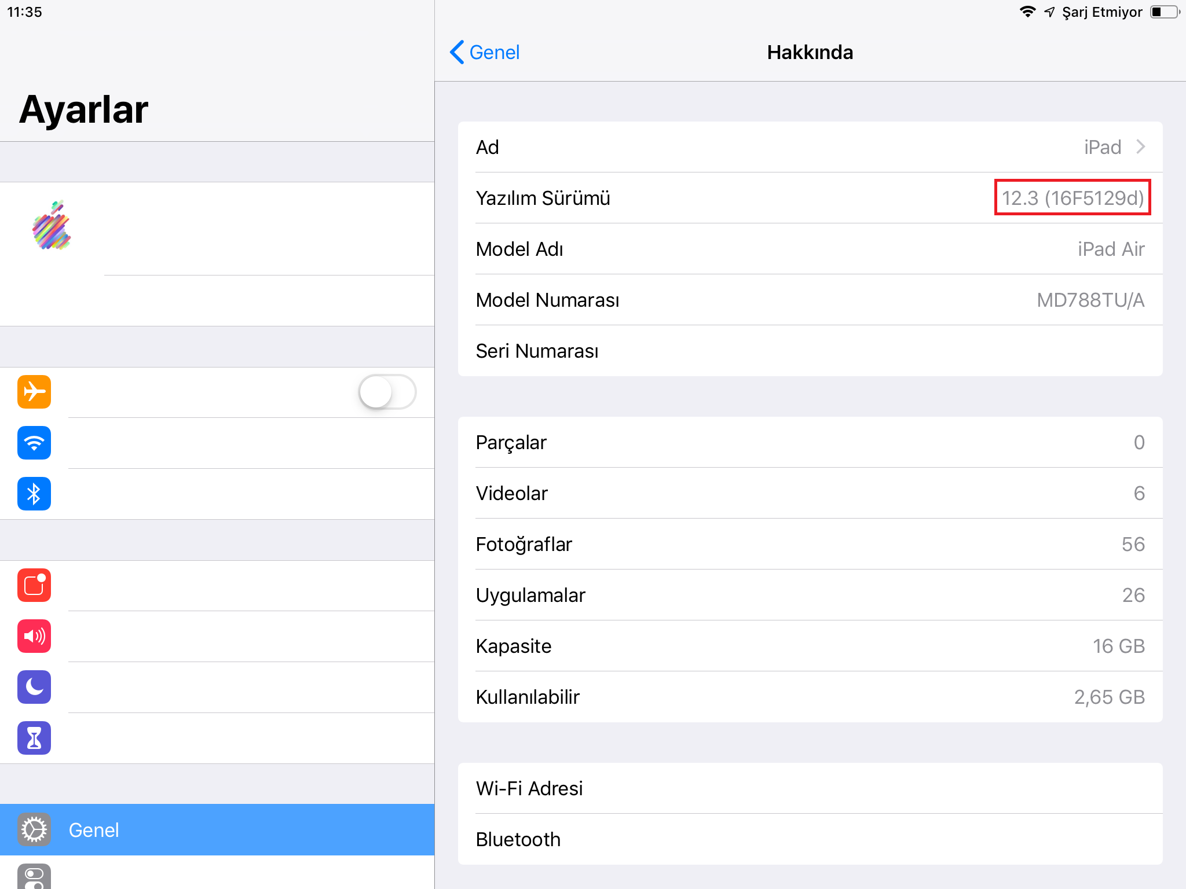Tap the battery icon in status bar
This screenshot has height=889, width=1186.
click(1164, 12)
